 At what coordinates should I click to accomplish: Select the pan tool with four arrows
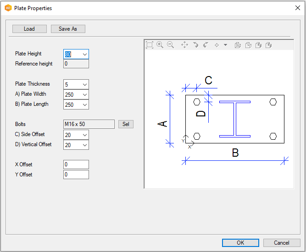[x=184, y=45]
